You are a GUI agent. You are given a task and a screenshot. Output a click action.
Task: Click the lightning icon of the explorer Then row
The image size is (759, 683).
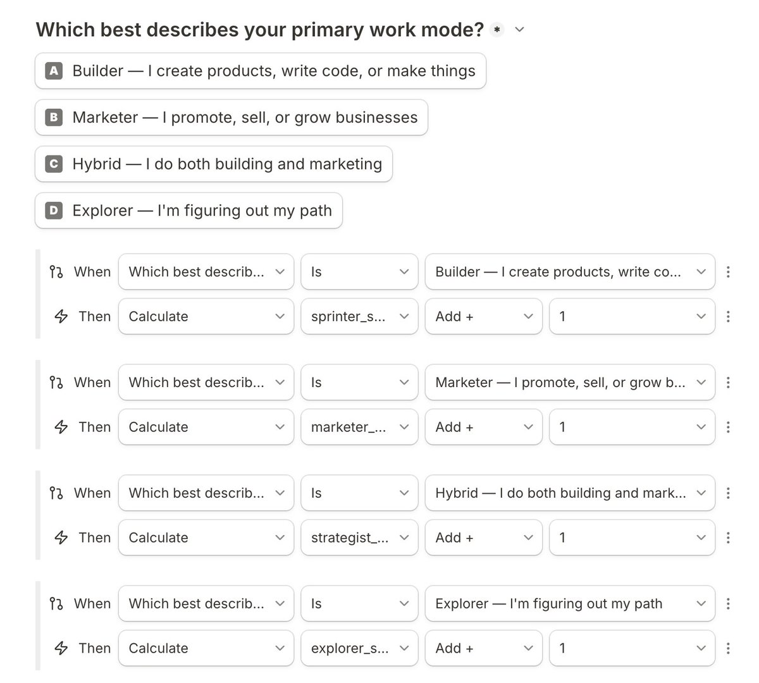coord(61,648)
